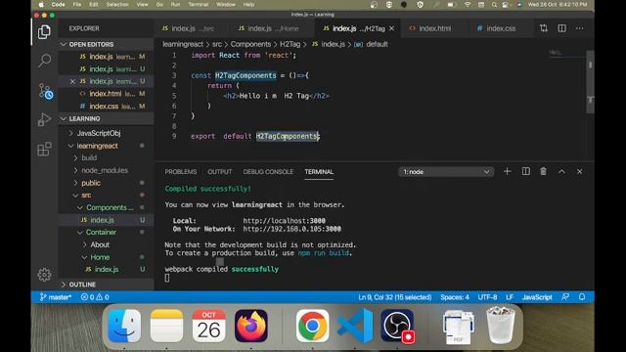The image size is (626, 352).
Task: Open the PROBLEMS panel tab
Action: pyautogui.click(x=180, y=172)
